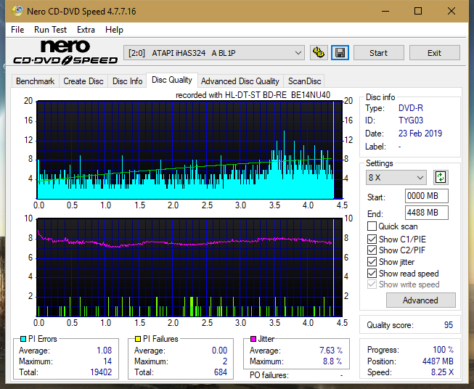Click the PO failures label
This screenshot has height=389, width=474.
point(269,375)
